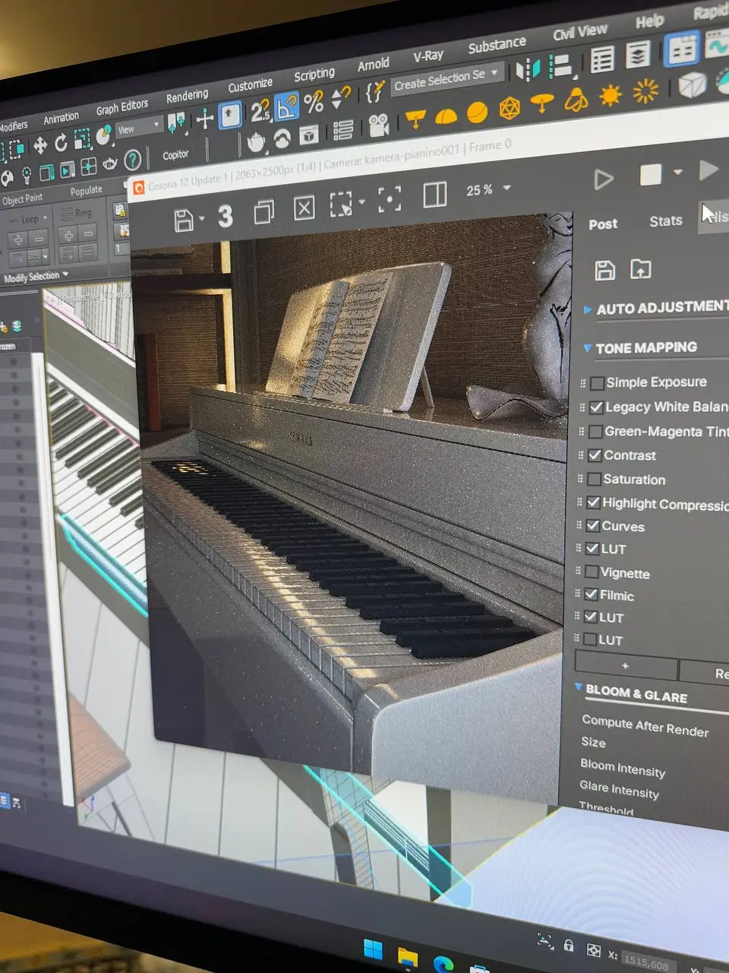Open the Customize menu

click(250, 84)
